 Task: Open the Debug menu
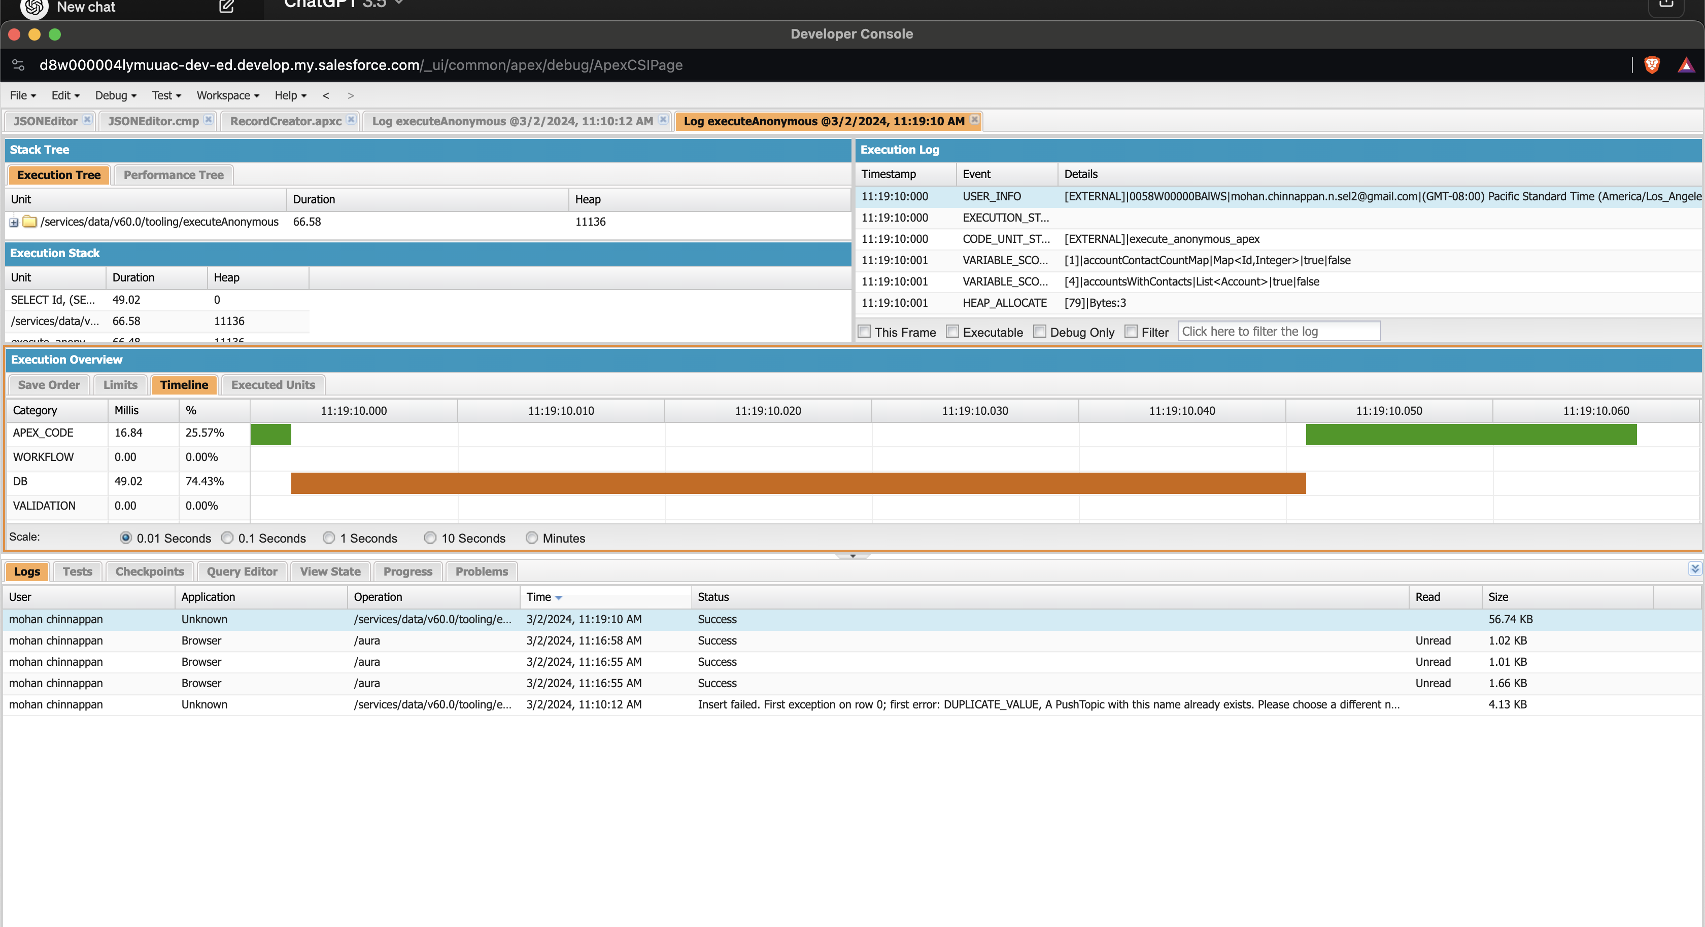coord(116,96)
